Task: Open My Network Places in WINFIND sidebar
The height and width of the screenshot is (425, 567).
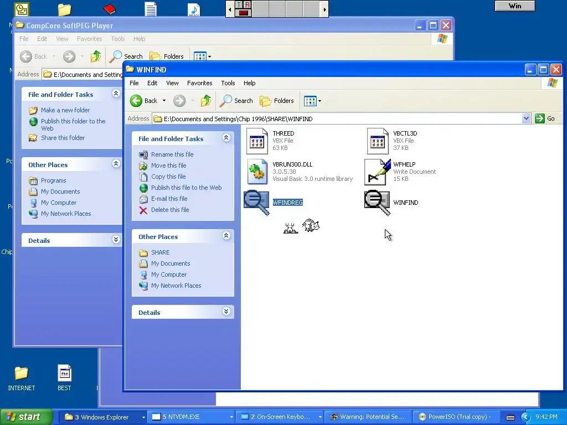Action: pyautogui.click(x=176, y=286)
